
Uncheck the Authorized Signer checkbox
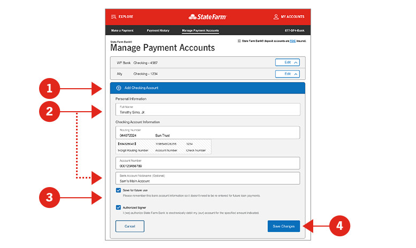pyautogui.click(x=118, y=207)
